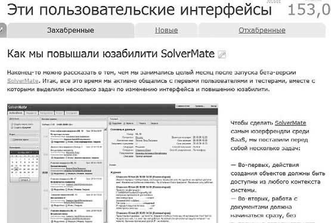Image resolution: width=331 pixels, height=223 pixels.
Task: Click the checkmark icon left of Захабренные
Action: click(x=2, y=30)
